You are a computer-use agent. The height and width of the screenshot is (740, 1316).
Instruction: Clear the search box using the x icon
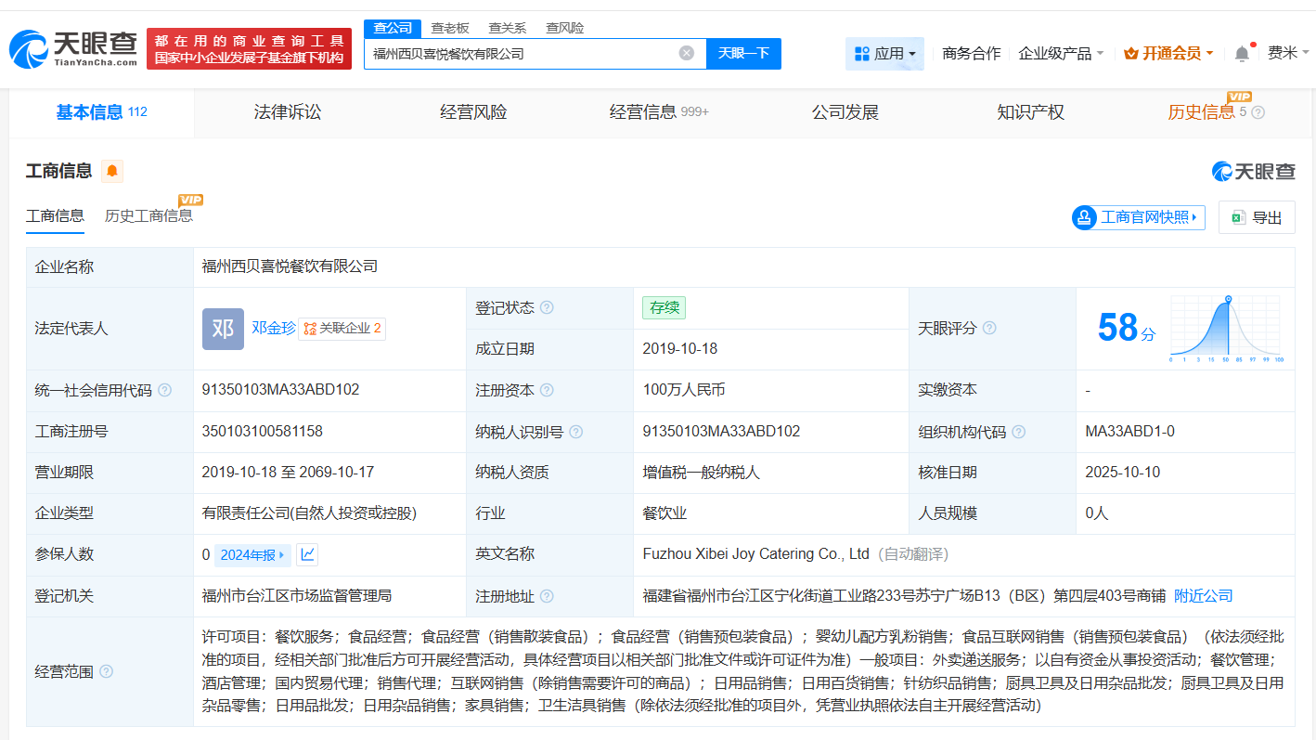pos(687,53)
